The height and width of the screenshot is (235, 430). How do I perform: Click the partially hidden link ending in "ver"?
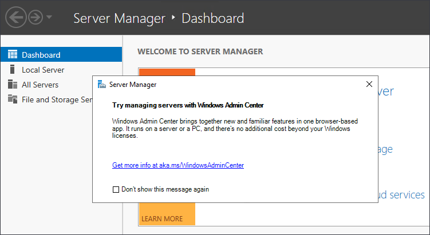click(x=386, y=91)
